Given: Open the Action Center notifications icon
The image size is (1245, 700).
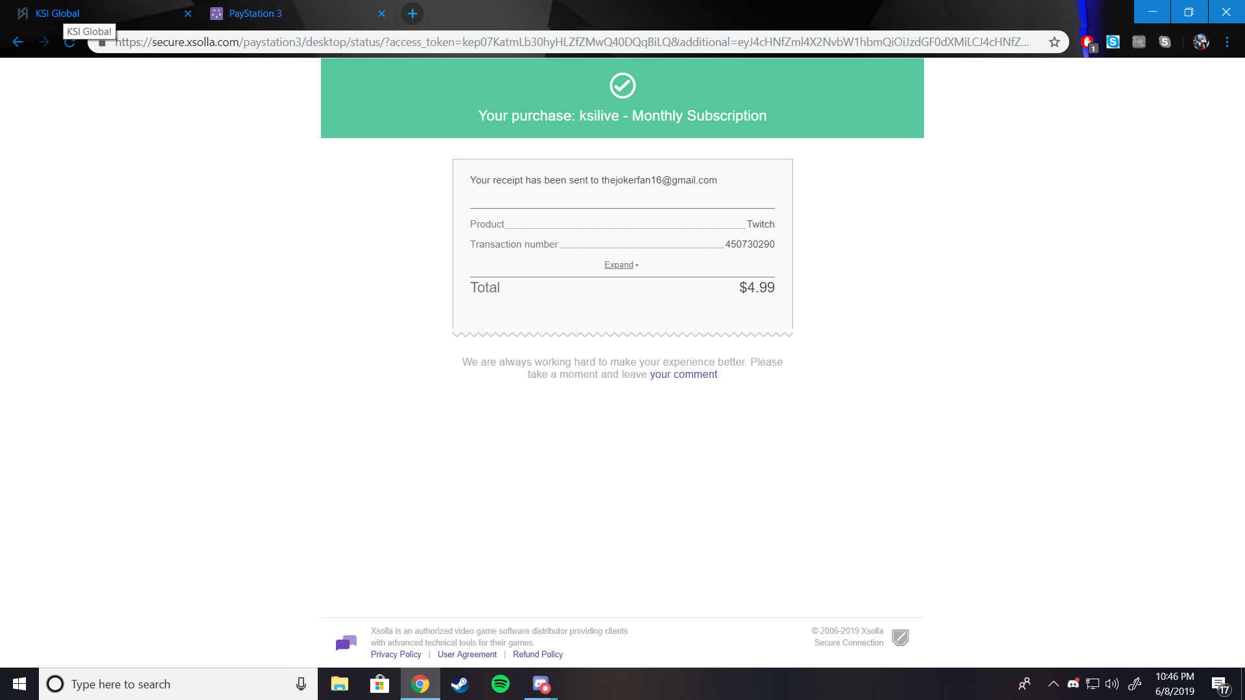Looking at the screenshot, I should pyautogui.click(x=1220, y=684).
